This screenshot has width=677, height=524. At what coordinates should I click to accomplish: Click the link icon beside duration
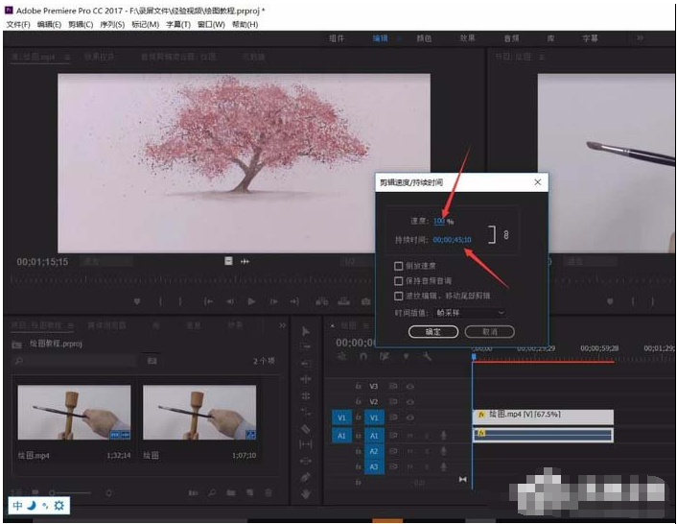pyautogui.click(x=507, y=236)
